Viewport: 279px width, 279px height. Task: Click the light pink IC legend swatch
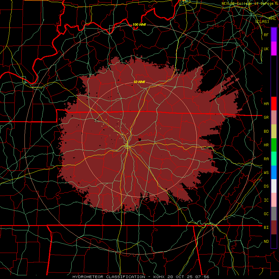pyautogui.click(x=274, y=200)
